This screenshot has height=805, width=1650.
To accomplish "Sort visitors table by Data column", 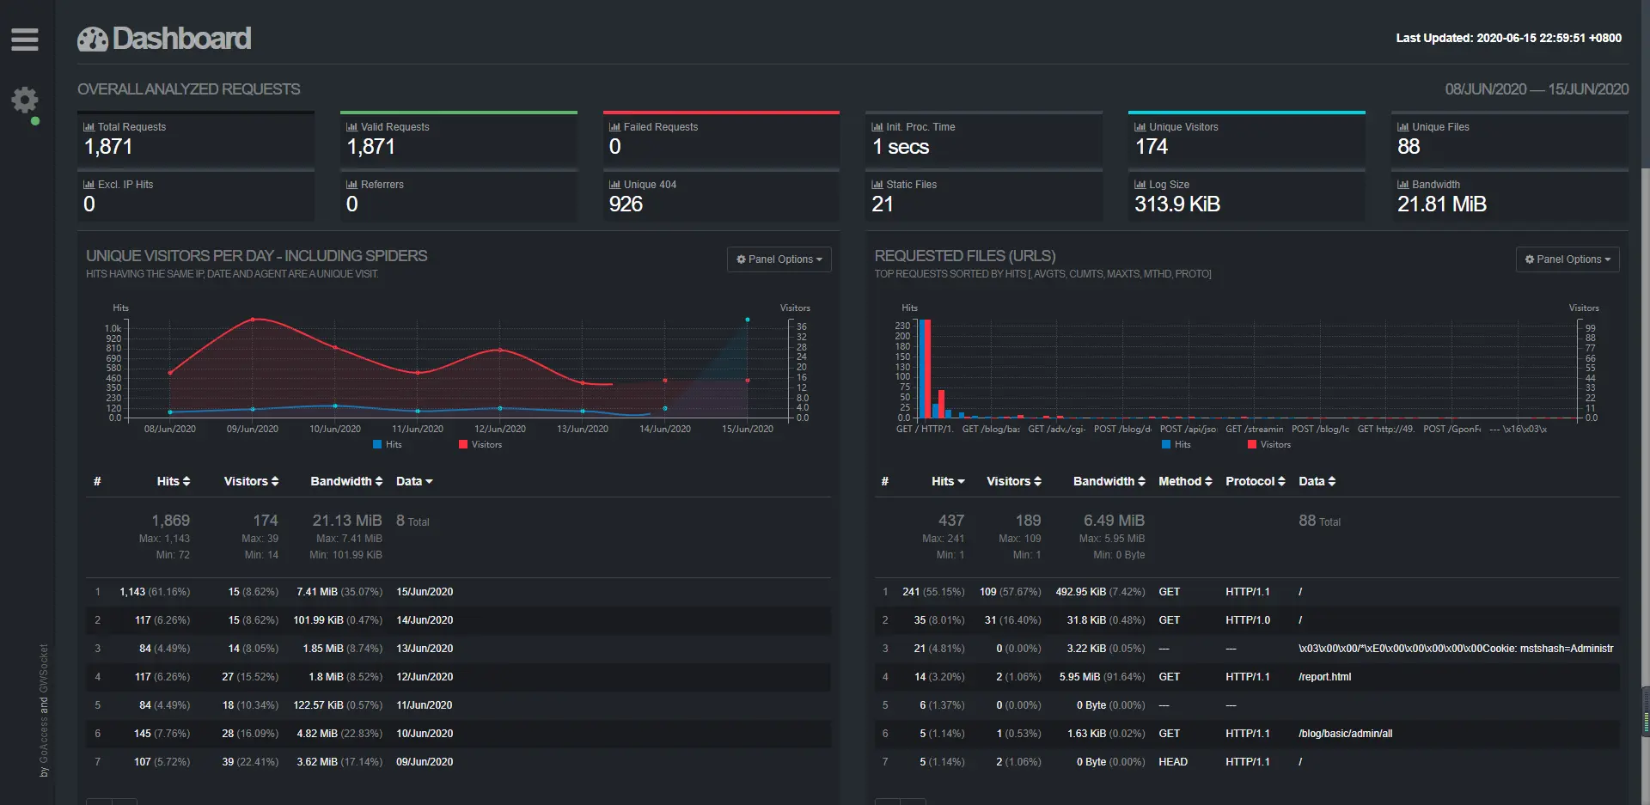I will (414, 481).
